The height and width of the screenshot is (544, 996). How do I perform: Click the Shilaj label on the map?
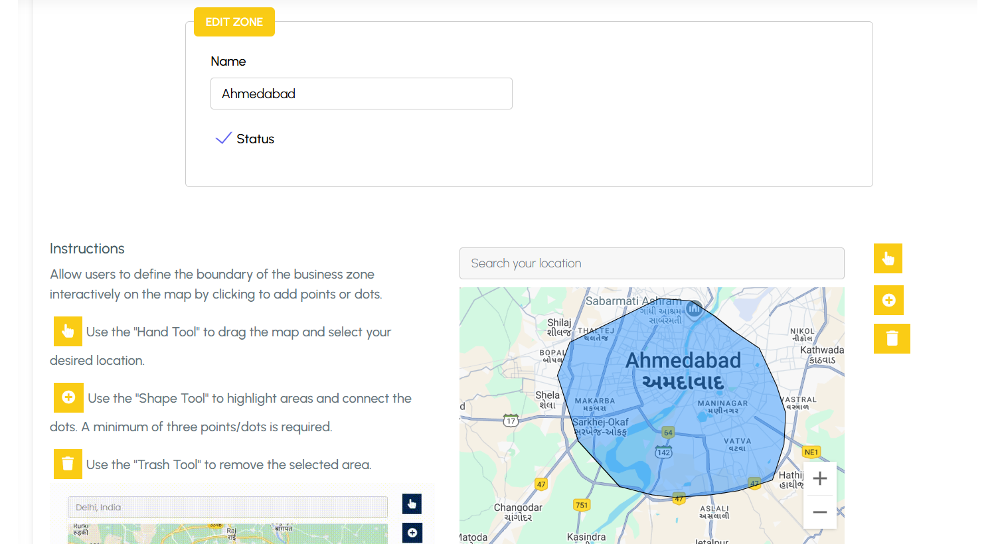point(558,327)
